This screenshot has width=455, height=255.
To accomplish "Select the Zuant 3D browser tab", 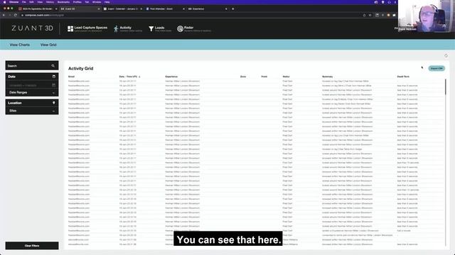I will click(80, 9).
